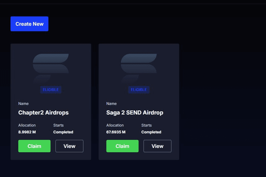266x177 pixels.
Task: Open the Saga 2 SEND Airdrop title
Action: pos(135,113)
